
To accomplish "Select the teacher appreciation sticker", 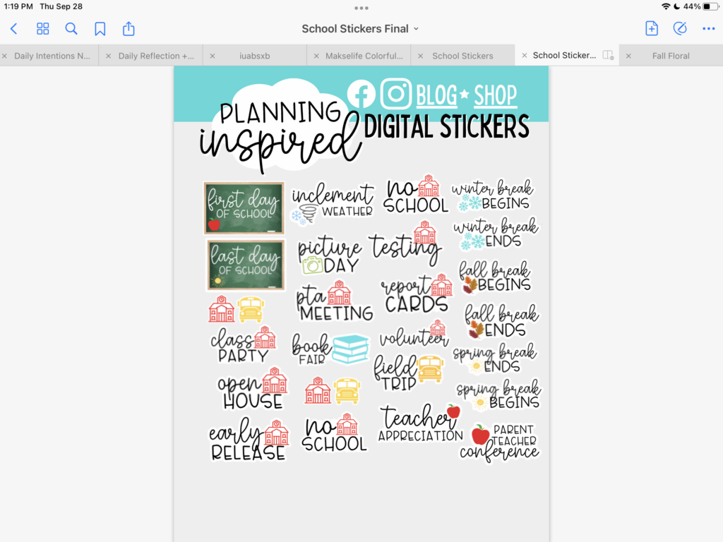I will point(420,424).
